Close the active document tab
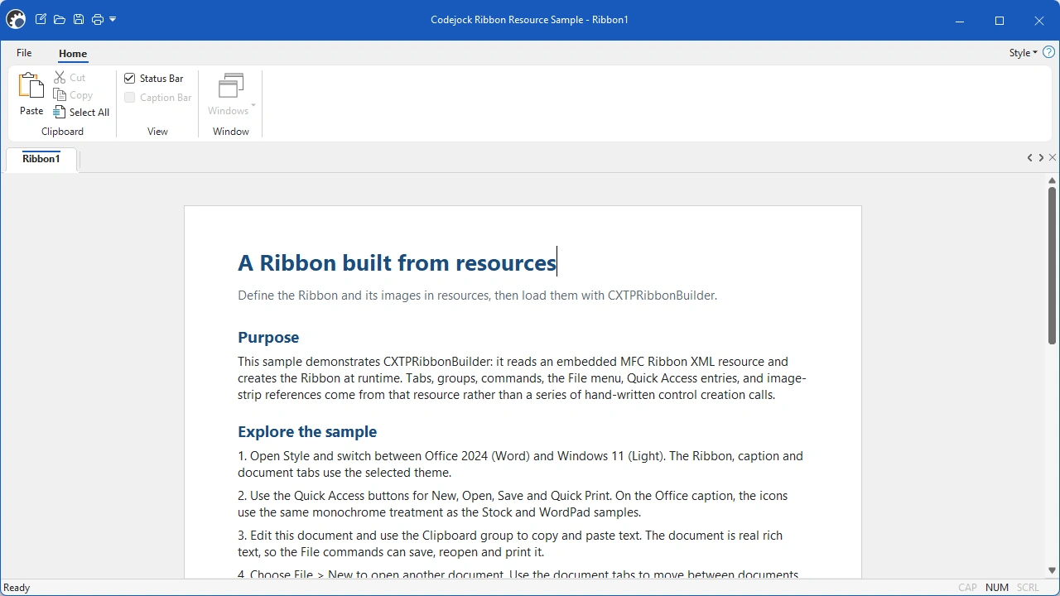The image size is (1060, 596). pyautogui.click(x=1053, y=157)
